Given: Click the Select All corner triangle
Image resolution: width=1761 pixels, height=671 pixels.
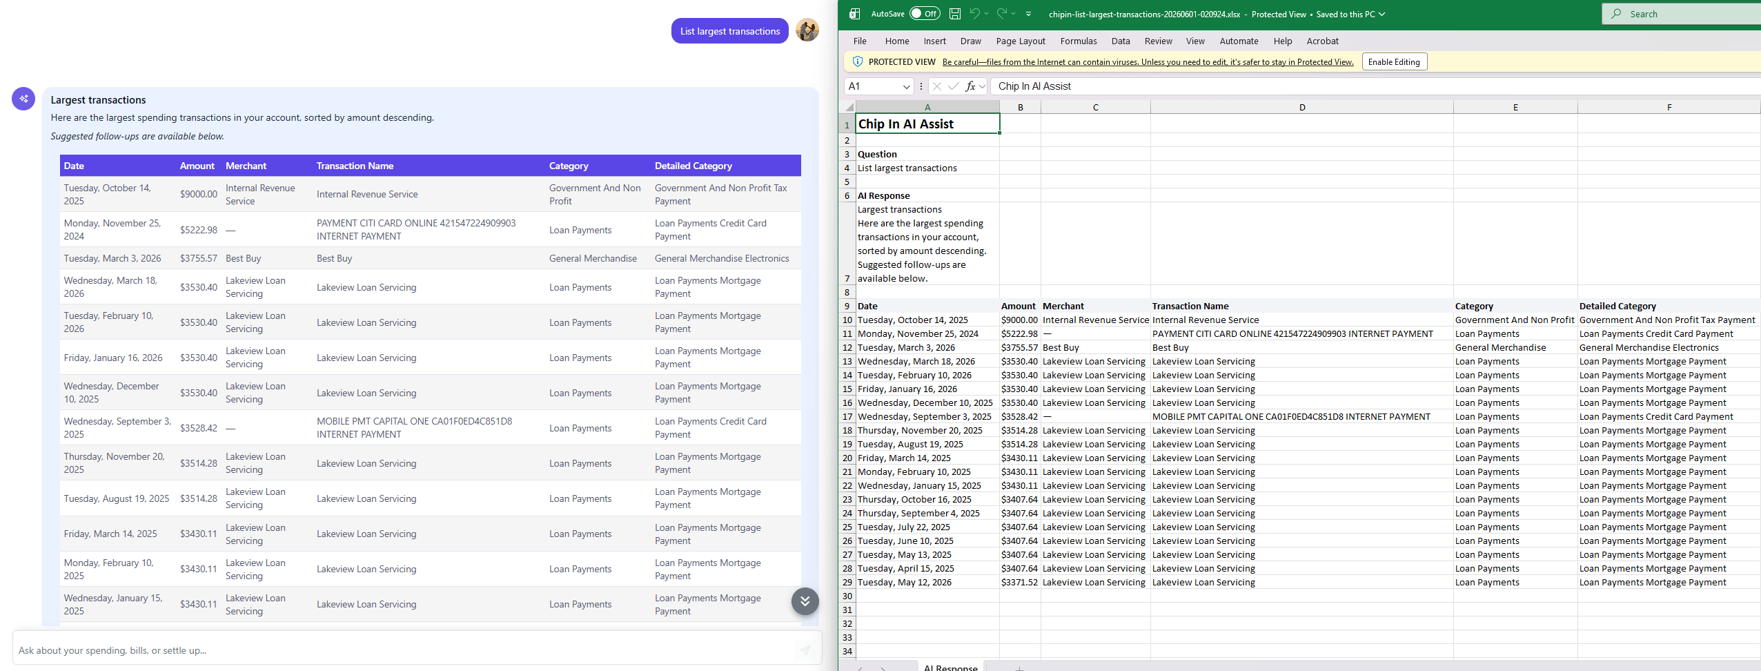Looking at the screenshot, I should tap(849, 107).
